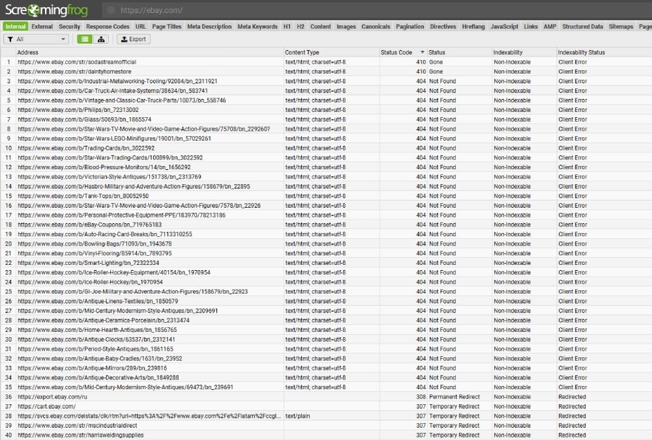This screenshot has width=652, height=440.
Task: Open the AMP tab
Action: pos(550,27)
